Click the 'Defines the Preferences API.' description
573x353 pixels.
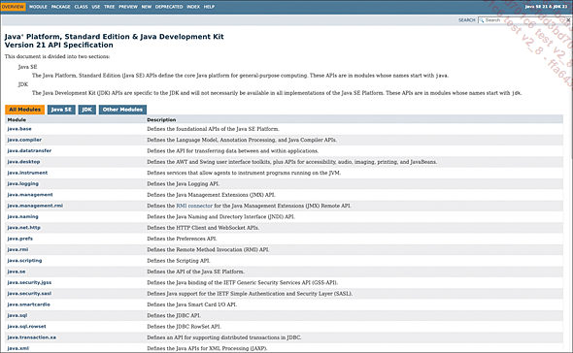click(x=182, y=239)
